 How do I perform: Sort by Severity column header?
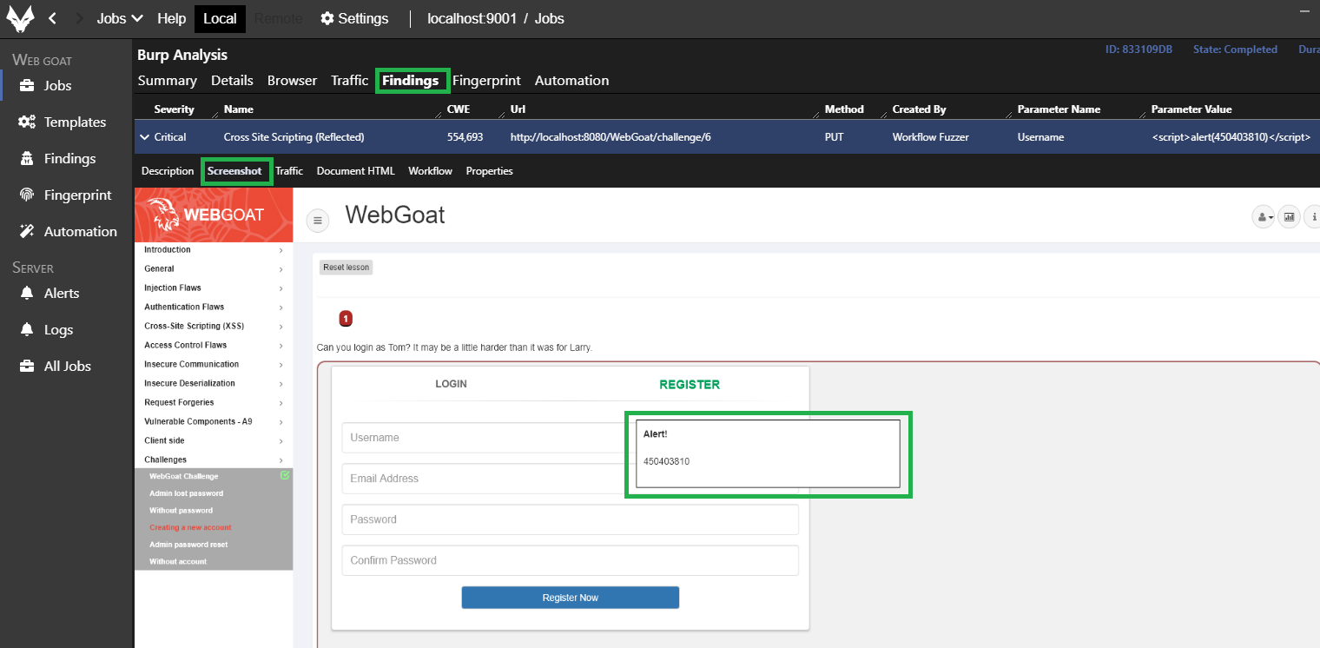(174, 109)
